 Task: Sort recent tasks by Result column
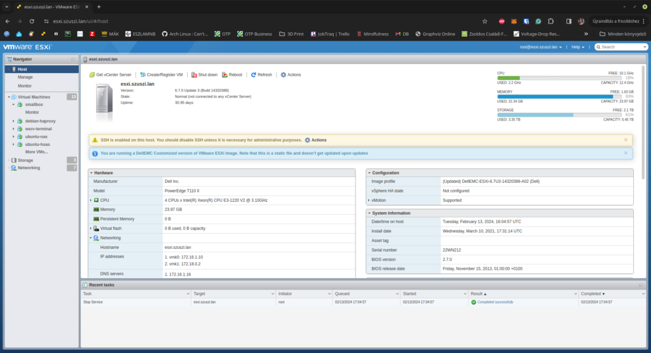pyautogui.click(x=524, y=294)
